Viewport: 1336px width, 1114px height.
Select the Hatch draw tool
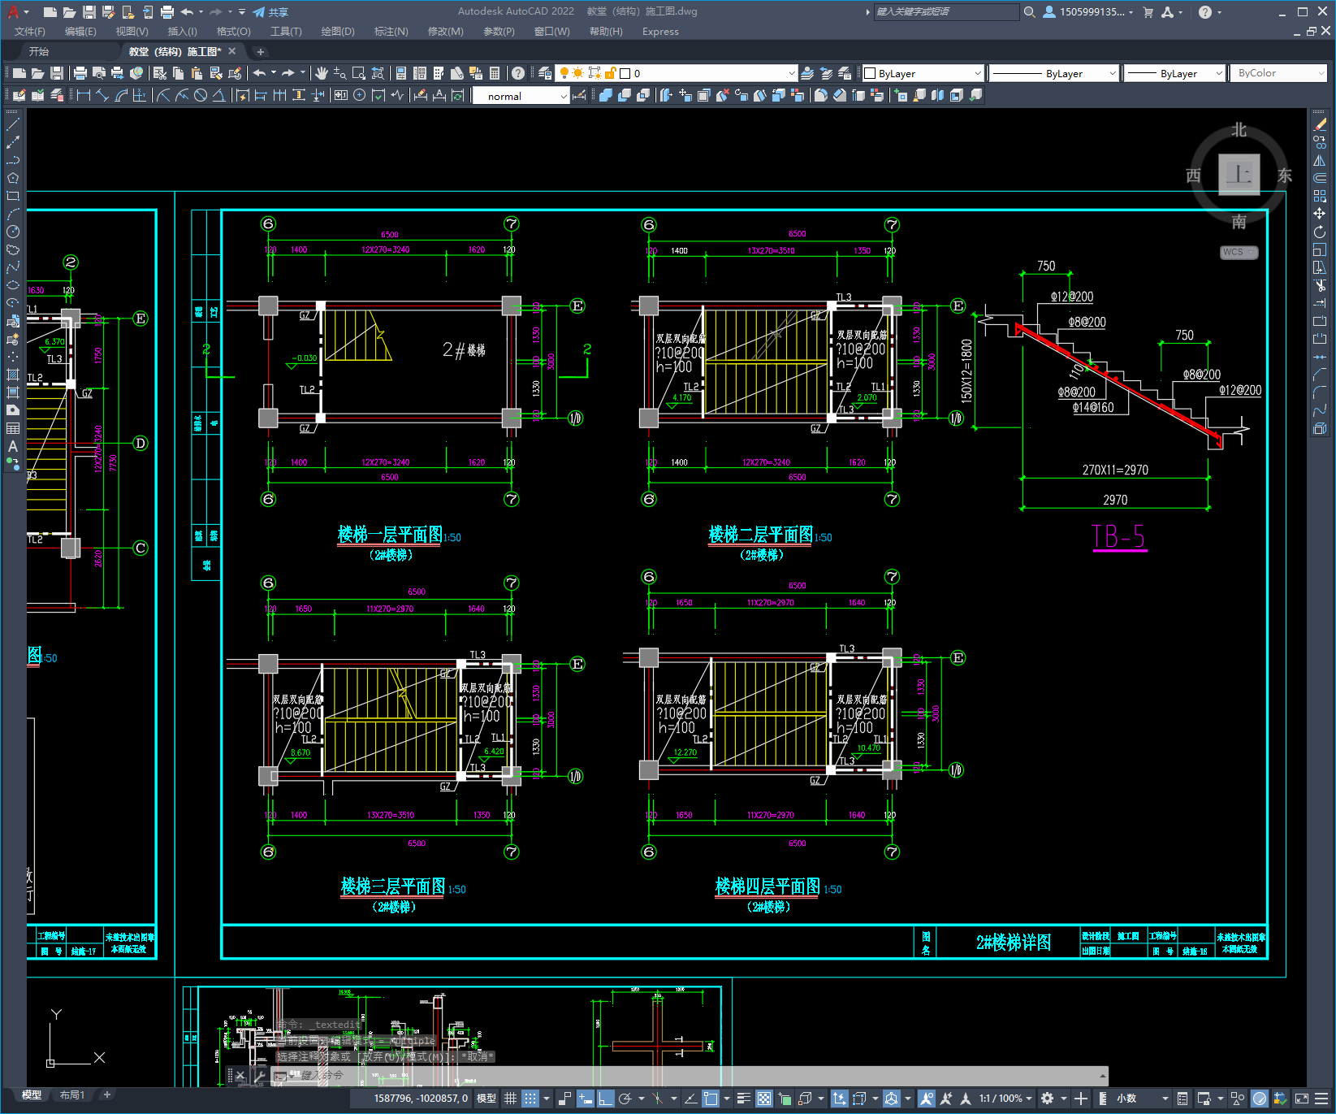point(13,375)
